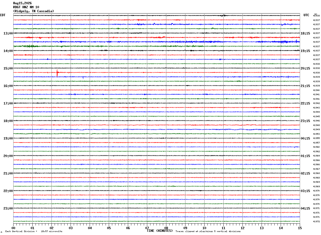Click the large red spike on the 15:15 trace
321x235 pixels.
(x=57, y=73)
